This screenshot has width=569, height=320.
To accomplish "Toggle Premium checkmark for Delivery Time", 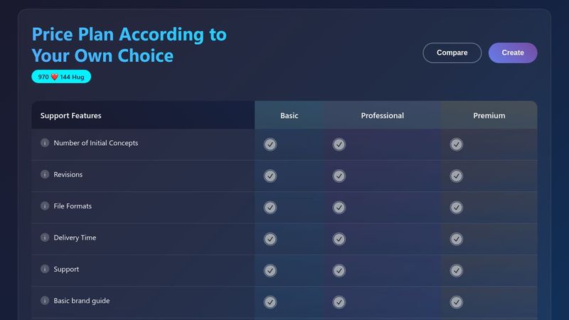I will pyautogui.click(x=457, y=239).
